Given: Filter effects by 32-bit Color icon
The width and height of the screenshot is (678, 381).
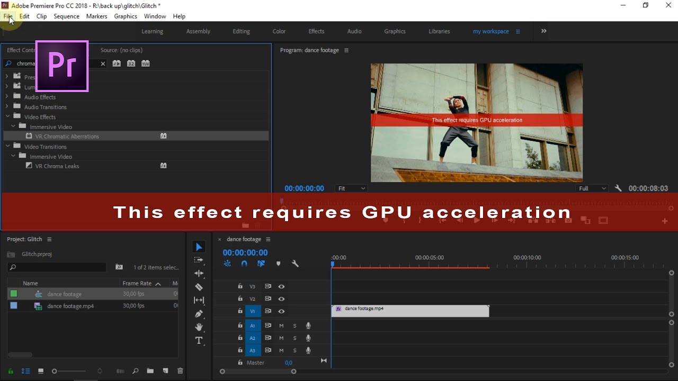Looking at the screenshot, I should 131,63.
